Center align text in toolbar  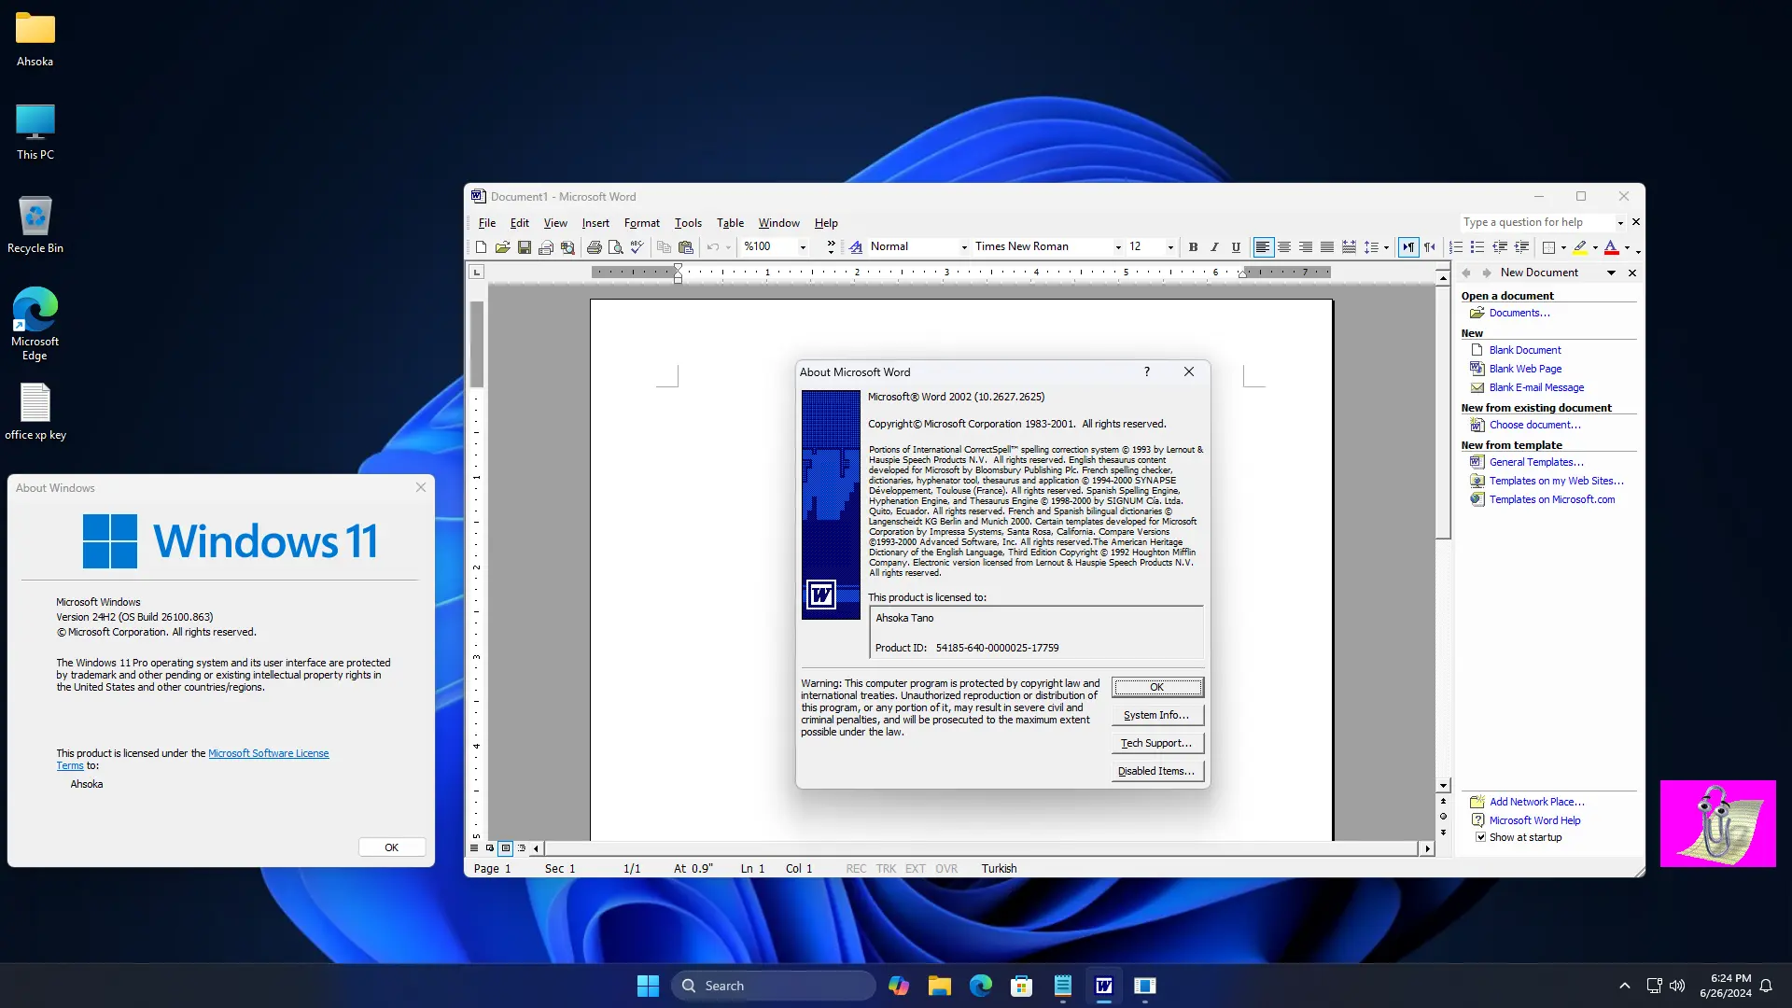click(x=1284, y=247)
